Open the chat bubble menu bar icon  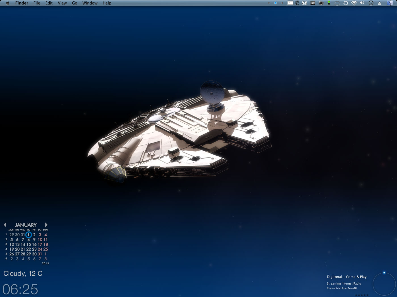click(337, 3)
